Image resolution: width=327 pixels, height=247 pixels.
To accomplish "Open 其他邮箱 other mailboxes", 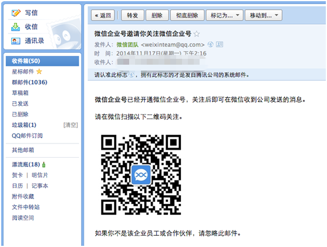I will (23, 150).
